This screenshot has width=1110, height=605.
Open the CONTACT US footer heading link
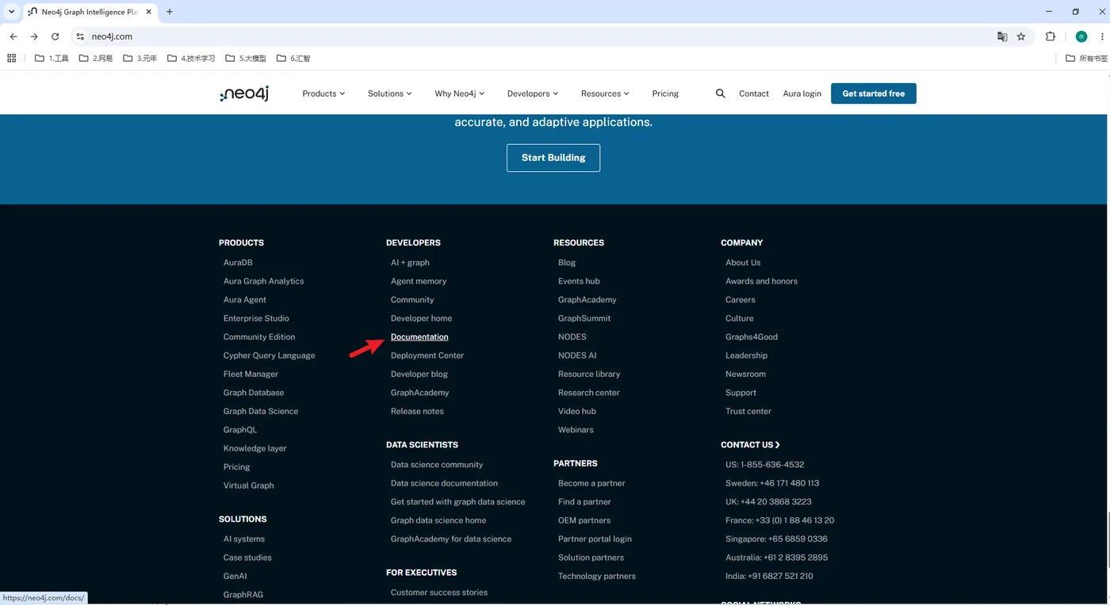pos(751,445)
